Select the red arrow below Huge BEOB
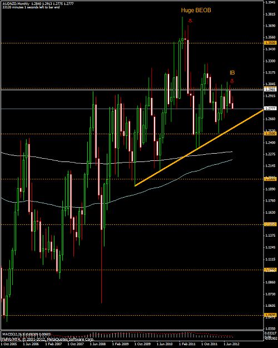This screenshot has height=348, width=278. (x=190, y=21)
